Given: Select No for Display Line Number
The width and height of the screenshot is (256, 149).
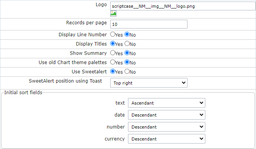Looking at the screenshot, I should tap(127, 34).
